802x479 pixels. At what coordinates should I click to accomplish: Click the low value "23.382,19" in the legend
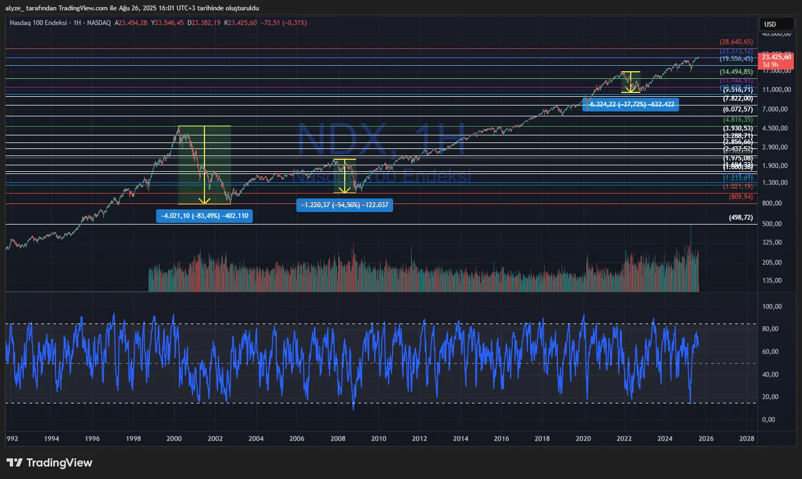(206, 23)
